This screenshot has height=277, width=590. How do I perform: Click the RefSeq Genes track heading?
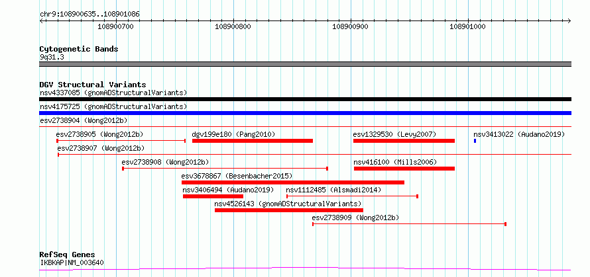(68, 255)
